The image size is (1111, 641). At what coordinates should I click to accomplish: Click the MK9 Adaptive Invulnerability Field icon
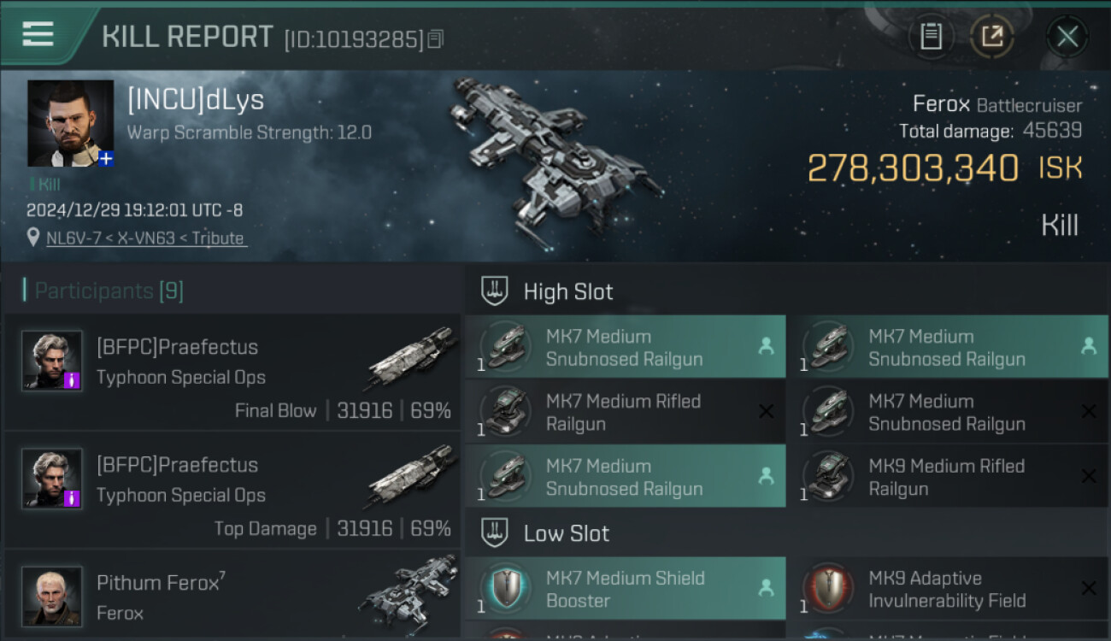click(x=828, y=589)
